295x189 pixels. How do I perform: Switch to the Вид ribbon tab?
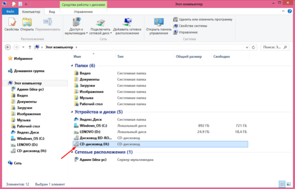(52, 12)
